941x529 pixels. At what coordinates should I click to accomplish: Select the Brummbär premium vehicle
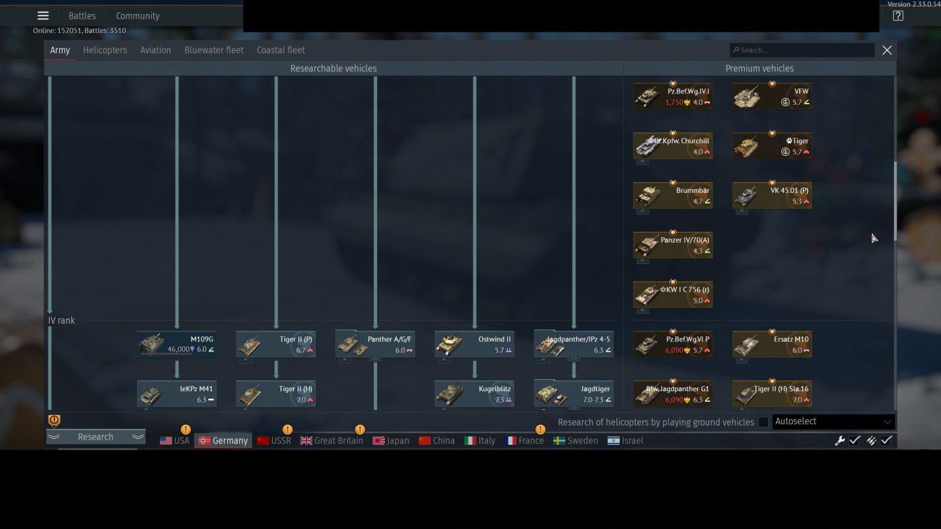point(673,196)
